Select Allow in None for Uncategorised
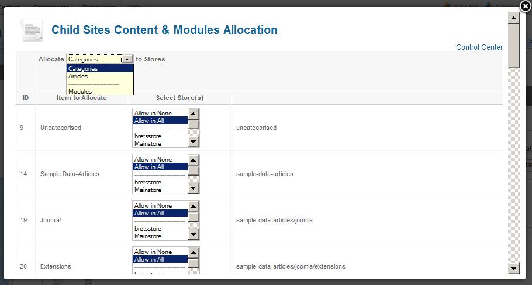 153,113
